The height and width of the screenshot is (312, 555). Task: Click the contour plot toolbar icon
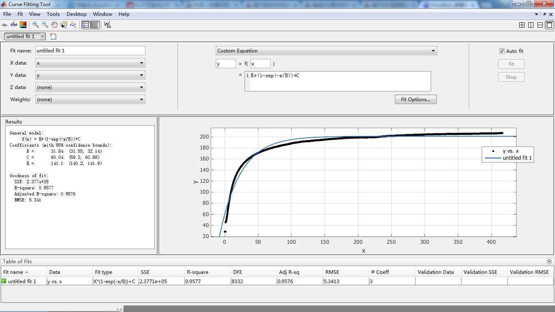(23, 25)
